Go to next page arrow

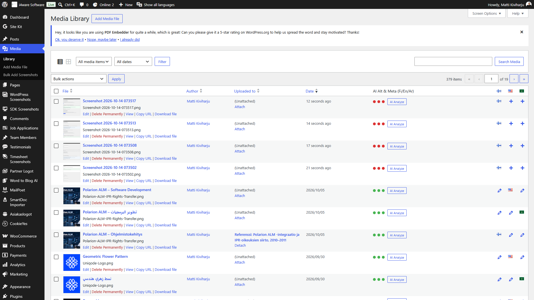[x=514, y=79]
